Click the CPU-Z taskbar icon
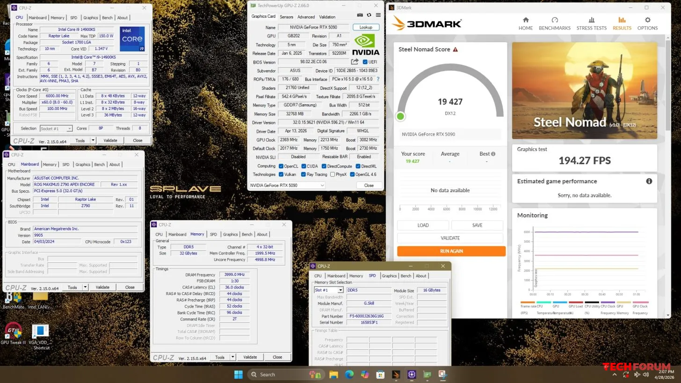This screenshot has height=383, width=681. click(412, 375)
